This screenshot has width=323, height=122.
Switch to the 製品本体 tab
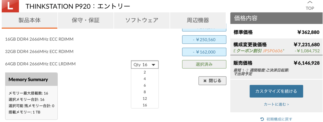pos(29,20)
